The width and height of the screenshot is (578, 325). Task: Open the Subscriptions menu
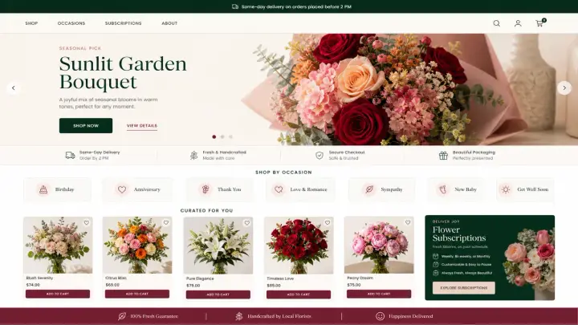[123, 23]
